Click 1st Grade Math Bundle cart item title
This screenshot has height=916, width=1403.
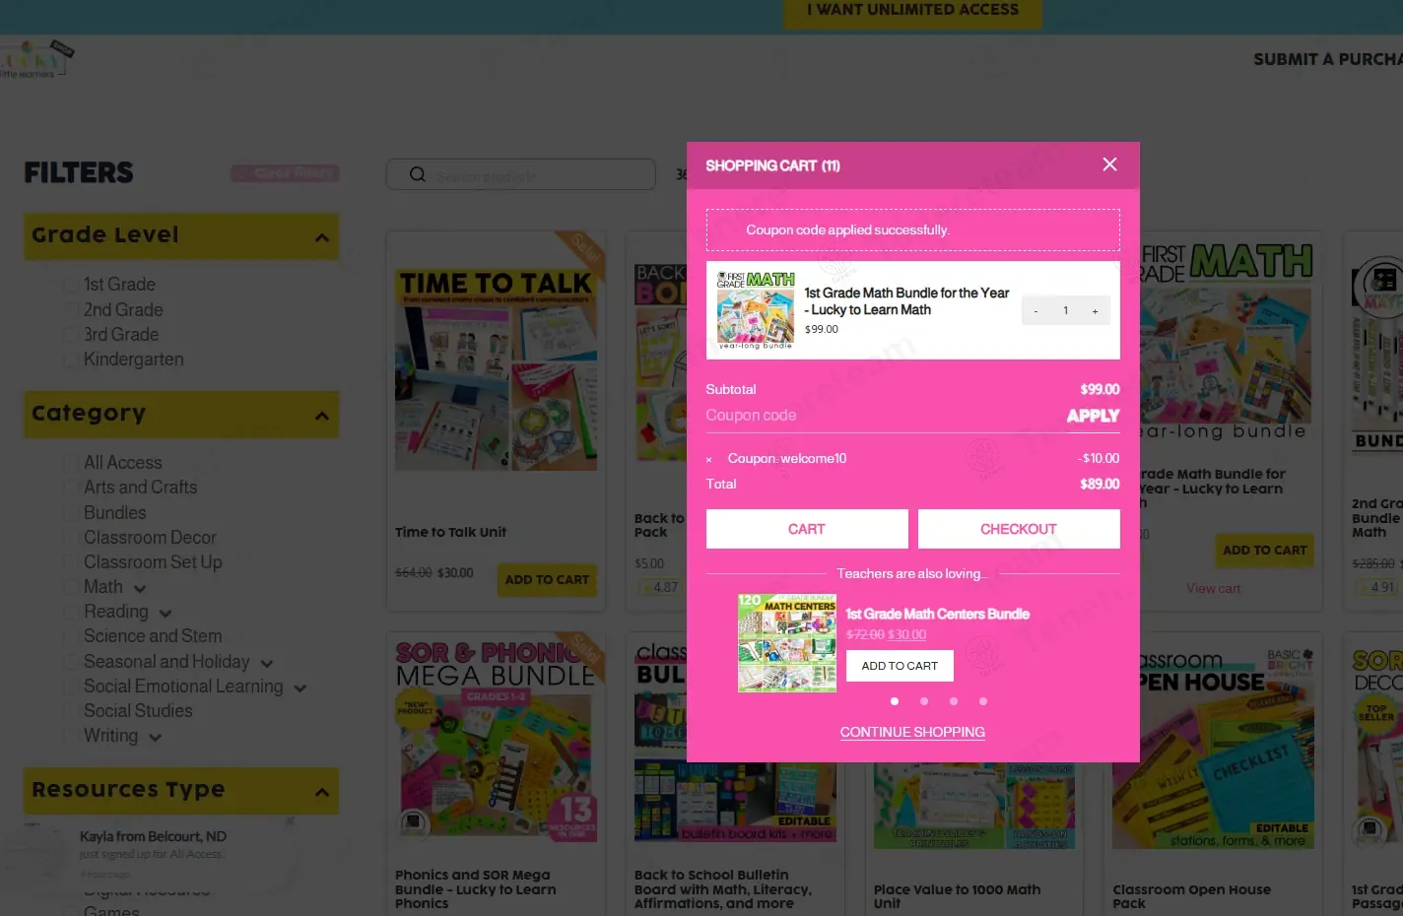[906, 300]
